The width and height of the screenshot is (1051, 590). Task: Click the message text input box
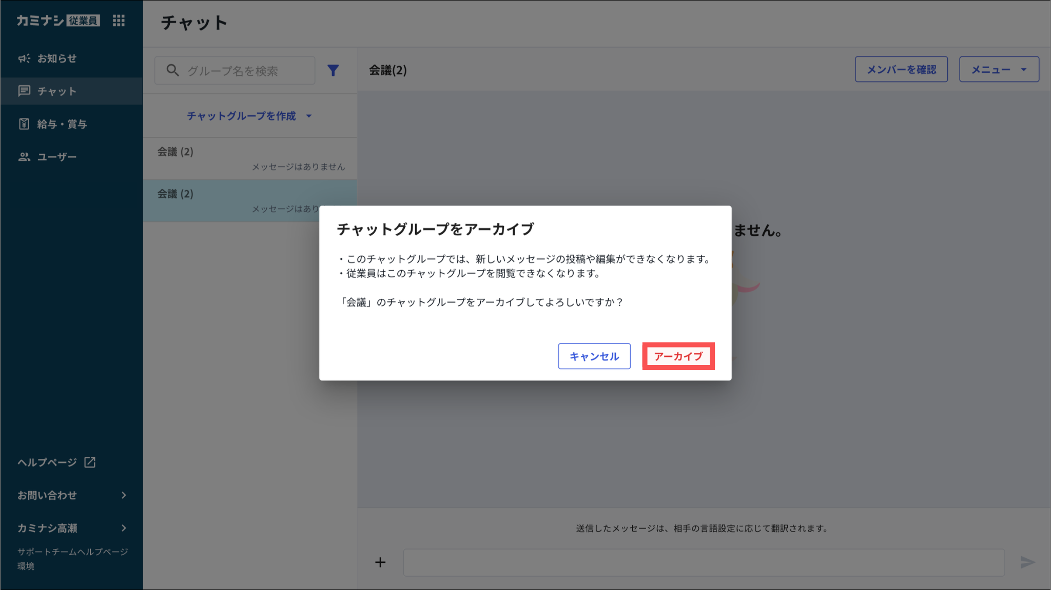703,562
